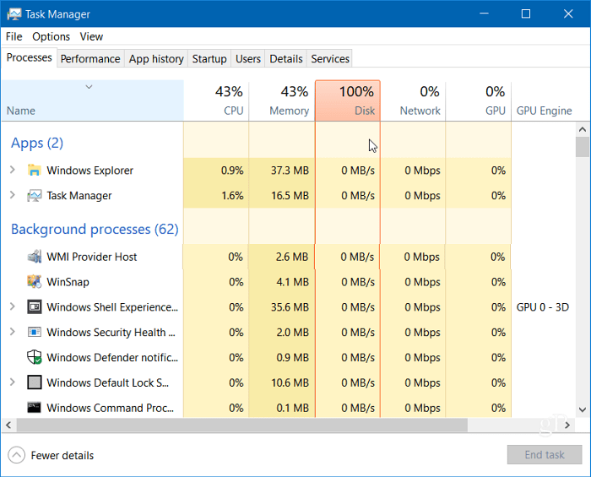Click the Windows Explorer process icon
Image resolution: width=591 pixels, height=477 pixels.
point(35,171)
